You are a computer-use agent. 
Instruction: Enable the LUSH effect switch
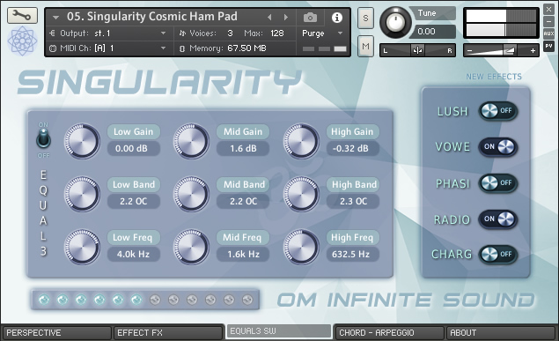click(497, 111)
